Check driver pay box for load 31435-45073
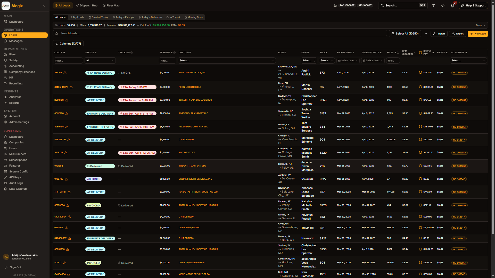This screenshot has height=278, width=495. tap(420, 87)
